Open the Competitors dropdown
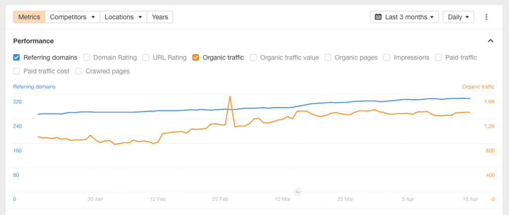 tap(73, 17)
